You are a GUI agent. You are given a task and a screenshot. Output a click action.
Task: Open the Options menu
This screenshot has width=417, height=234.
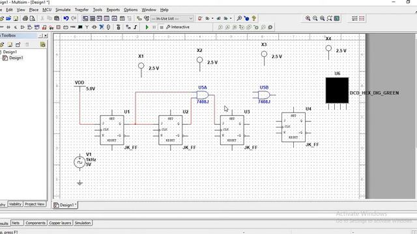click(130, 10)
